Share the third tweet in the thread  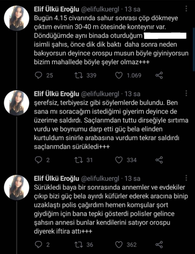[159, 244]
